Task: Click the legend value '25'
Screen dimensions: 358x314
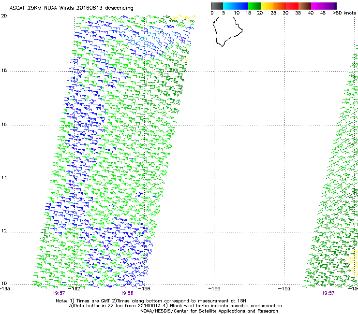Action: (x=273, y=13)
